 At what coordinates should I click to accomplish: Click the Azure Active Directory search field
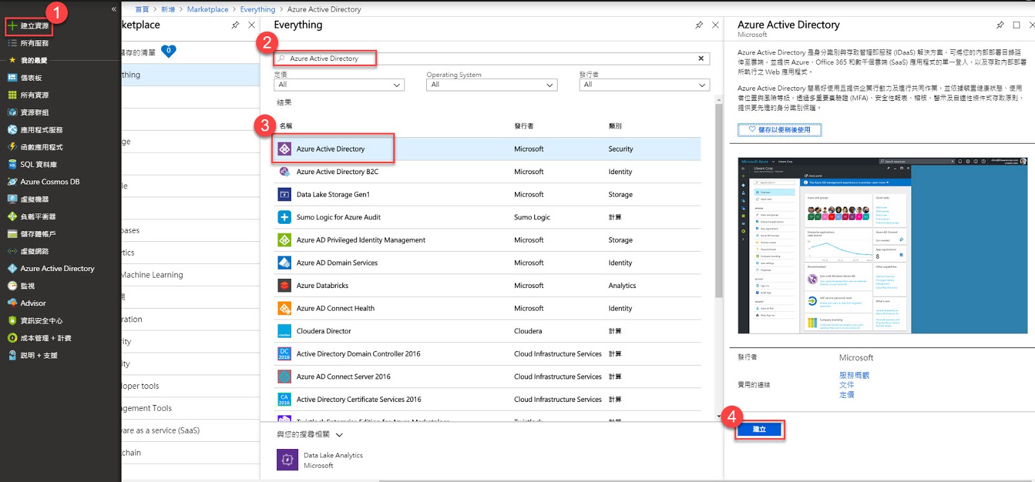tap(492, 58)
